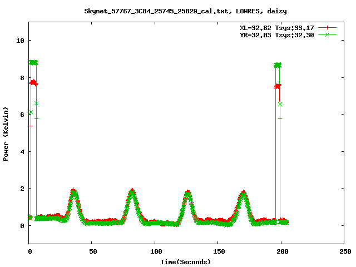356x267 pixels.
Task: Click the x-axis tick label 150
Action: pos(219,251)
